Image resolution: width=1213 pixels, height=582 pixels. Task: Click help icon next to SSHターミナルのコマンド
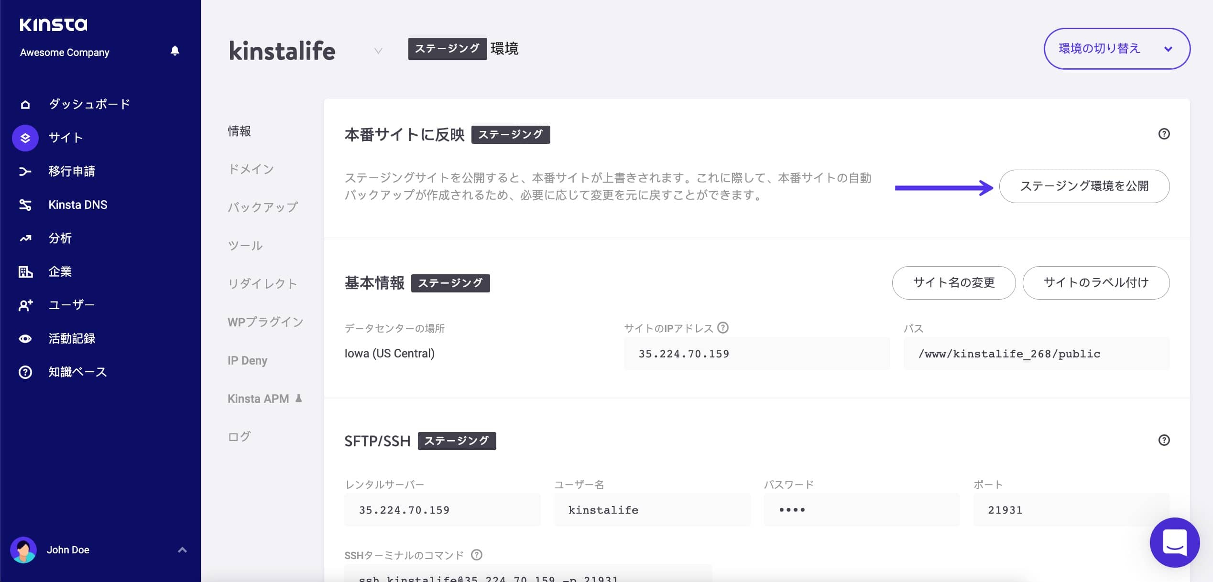click(x=477, y=555)
